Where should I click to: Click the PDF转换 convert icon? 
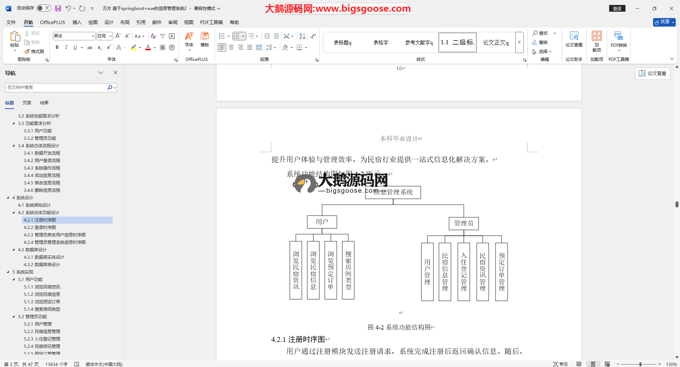click(618, 39)
